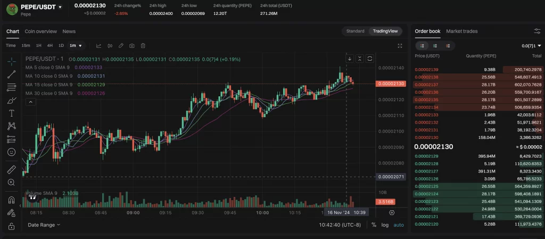The height and width of the screenshot is (239, 545).
Task: Select the text annotation tool
Action: [12, 113]
